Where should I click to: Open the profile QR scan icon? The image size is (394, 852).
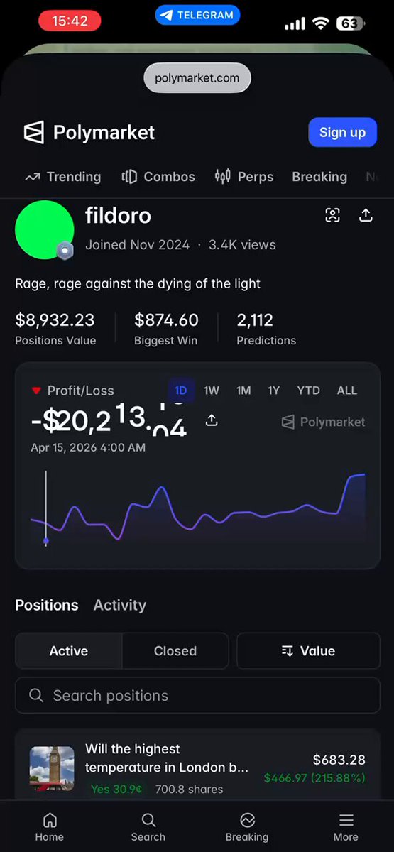[x=332, y=215]
